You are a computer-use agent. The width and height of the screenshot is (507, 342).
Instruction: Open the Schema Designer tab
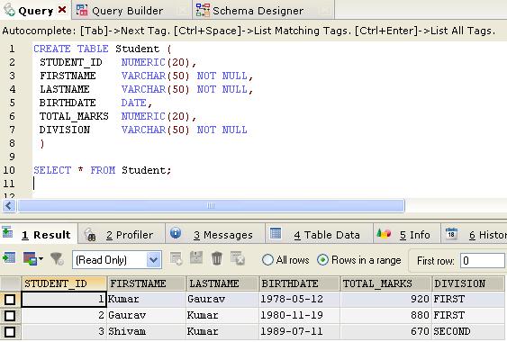click(x=264, y=10)
